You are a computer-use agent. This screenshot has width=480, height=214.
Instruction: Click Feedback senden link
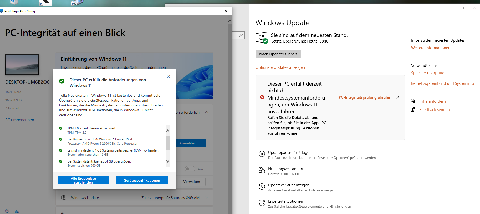pyautogui.click(x=435, y=110)
